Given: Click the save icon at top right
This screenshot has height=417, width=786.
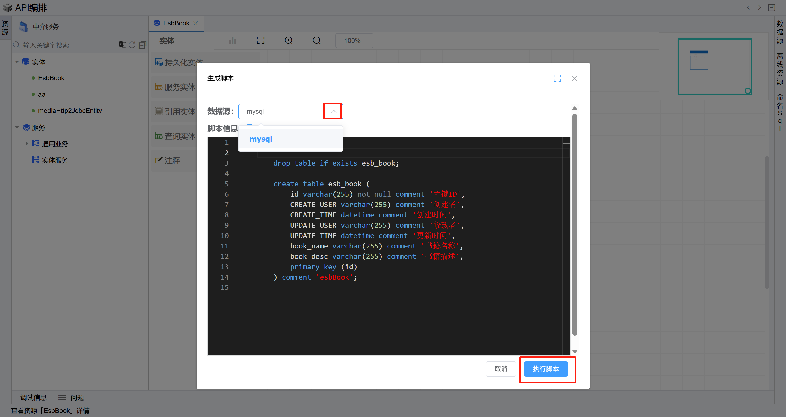Looking at the screenshot, I should (x=771, y=7).
